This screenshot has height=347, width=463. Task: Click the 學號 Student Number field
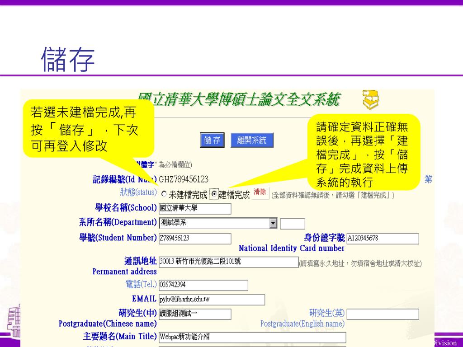click(x=195, y=239)
